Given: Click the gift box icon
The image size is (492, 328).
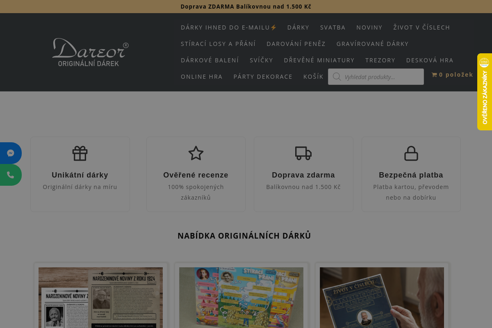Looking at the screenshot, I should point(80,153).
